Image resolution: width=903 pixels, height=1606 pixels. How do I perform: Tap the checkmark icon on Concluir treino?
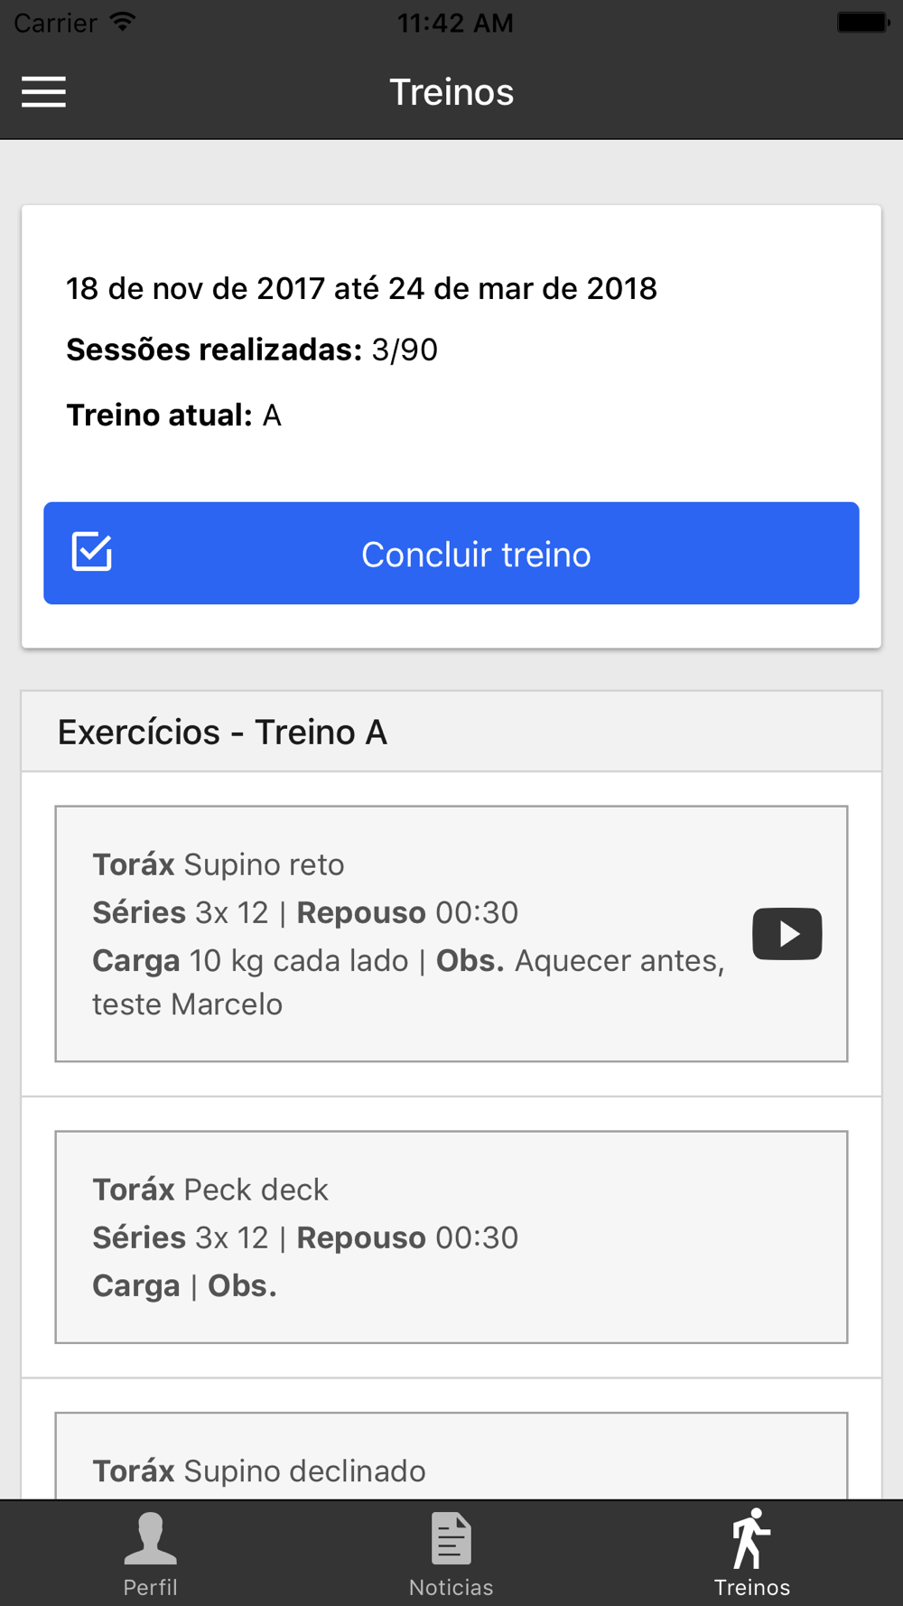click(x=92, y=552)
